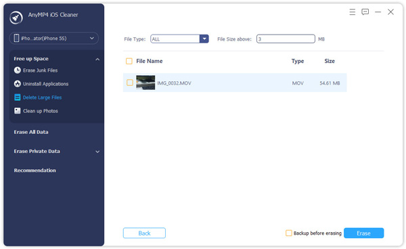Screen dimensions: 406x249
Task: Click the File Name column header
Action: [150, 61]
